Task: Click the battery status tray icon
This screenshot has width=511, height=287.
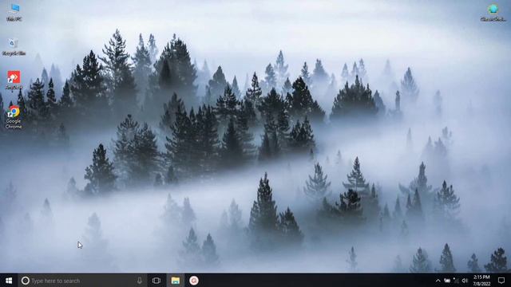Action: coord(447,281)
